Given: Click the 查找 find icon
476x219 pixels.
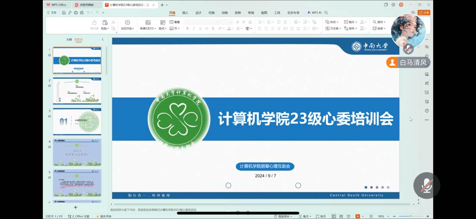Looking at the screenshot, I should (x=379, y=22).
